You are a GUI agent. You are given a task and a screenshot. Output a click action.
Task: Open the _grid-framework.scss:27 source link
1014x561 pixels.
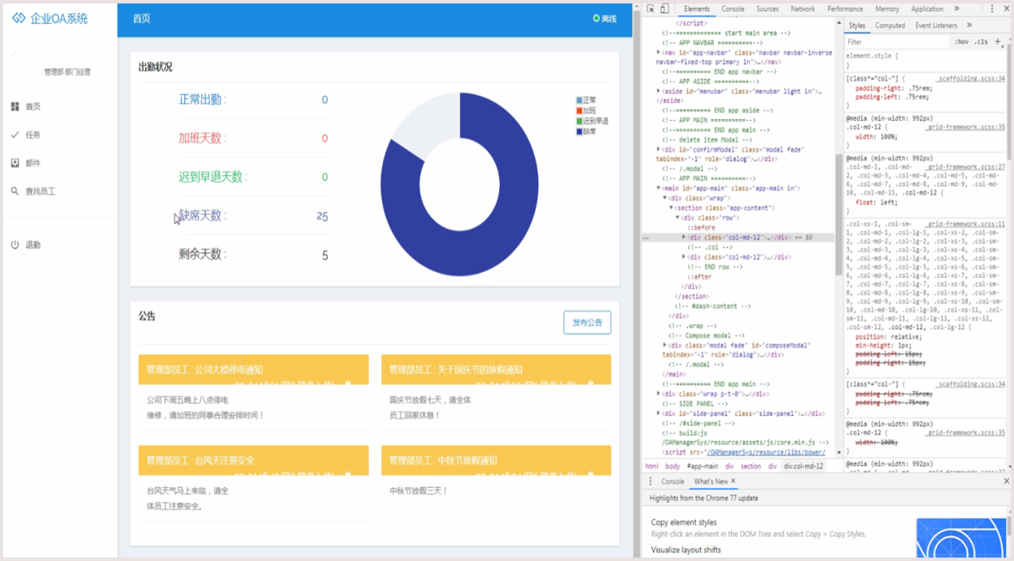(964, 167)
